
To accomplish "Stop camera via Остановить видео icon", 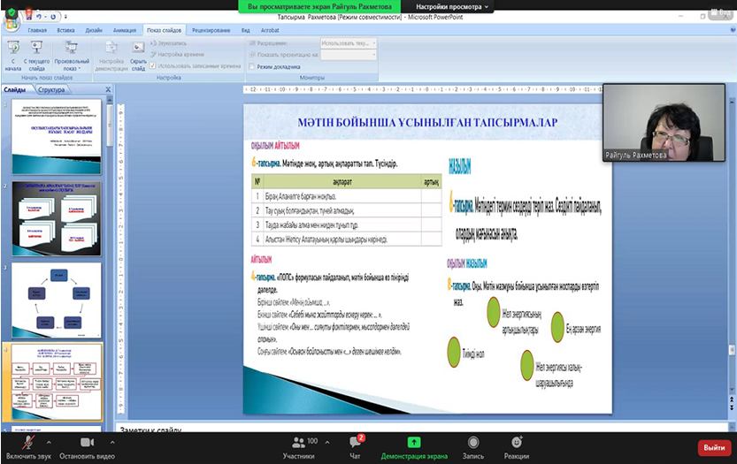I will click(x=87, y=442).
